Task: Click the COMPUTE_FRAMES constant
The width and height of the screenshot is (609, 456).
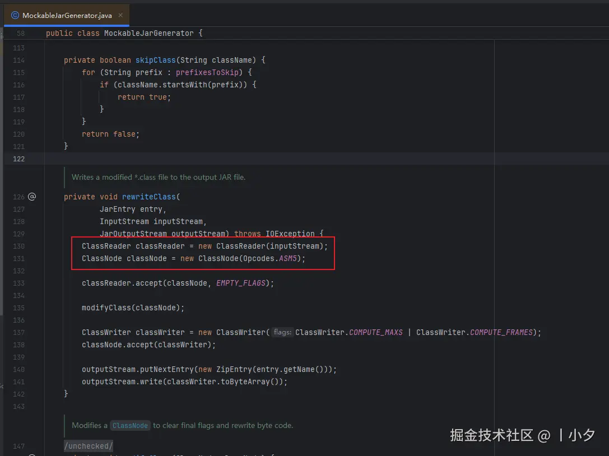Action: click(501, 333)
